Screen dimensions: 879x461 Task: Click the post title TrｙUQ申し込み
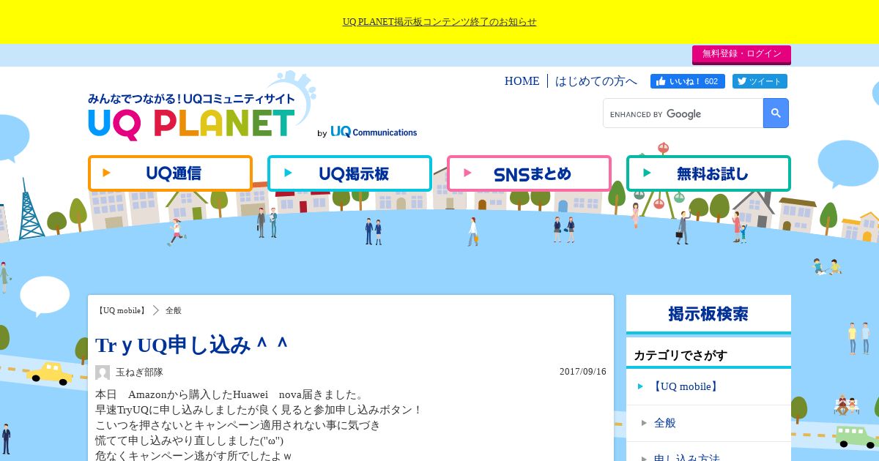tap(192, 345)
